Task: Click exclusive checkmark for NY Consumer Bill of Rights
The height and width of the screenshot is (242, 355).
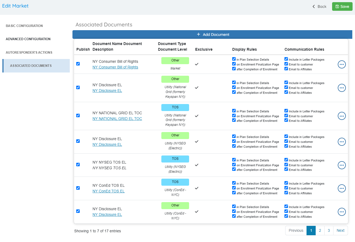Action: coord(197,64)
